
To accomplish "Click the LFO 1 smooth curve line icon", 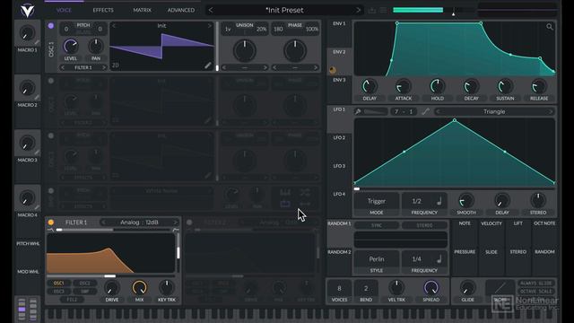I will coord(424,111).
